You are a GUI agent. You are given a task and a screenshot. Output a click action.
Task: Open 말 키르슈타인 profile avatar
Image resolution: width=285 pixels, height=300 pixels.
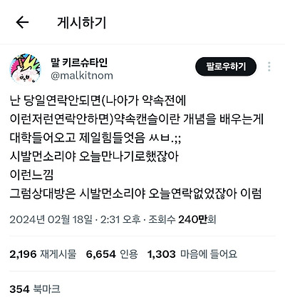tap(25, 69)
